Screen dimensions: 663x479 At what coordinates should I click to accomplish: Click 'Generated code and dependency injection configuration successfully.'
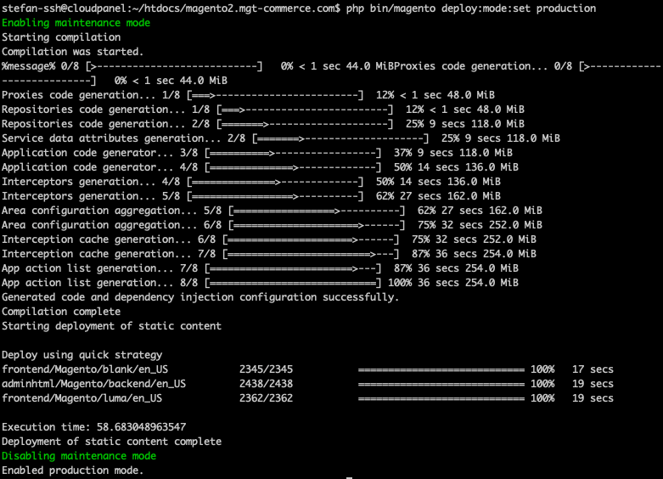pos(200,297)
